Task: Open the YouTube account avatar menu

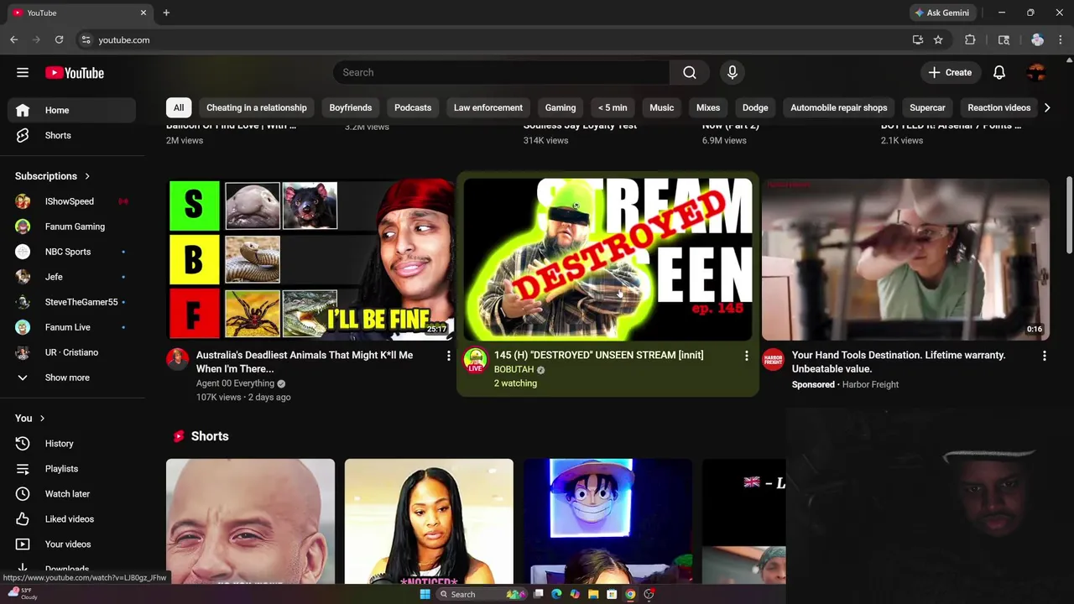Action: click(x=1037, y=73)
